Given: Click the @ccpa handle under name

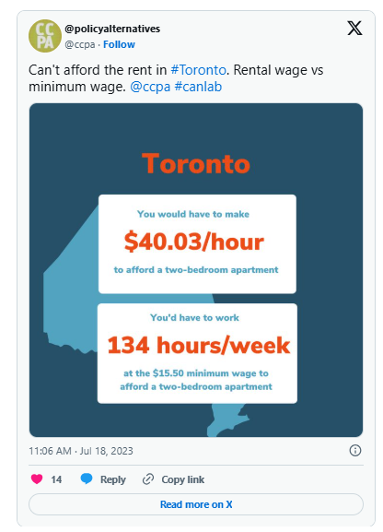Looking at the screenshot, I should 80,44.
